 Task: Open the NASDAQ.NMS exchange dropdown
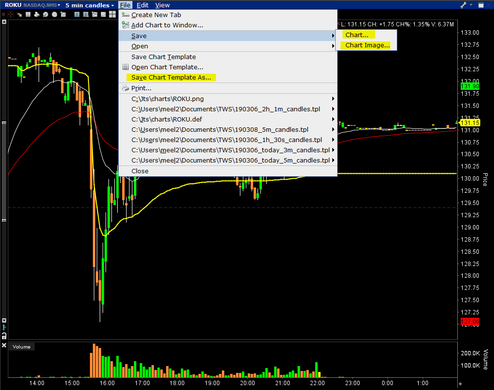coord(42,5)
